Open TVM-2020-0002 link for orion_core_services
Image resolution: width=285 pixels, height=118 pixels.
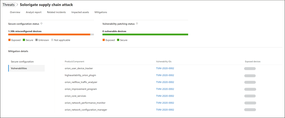(x=165, y=96)
